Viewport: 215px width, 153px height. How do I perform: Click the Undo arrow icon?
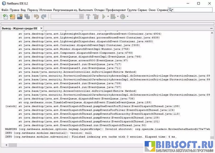[36, 17]
